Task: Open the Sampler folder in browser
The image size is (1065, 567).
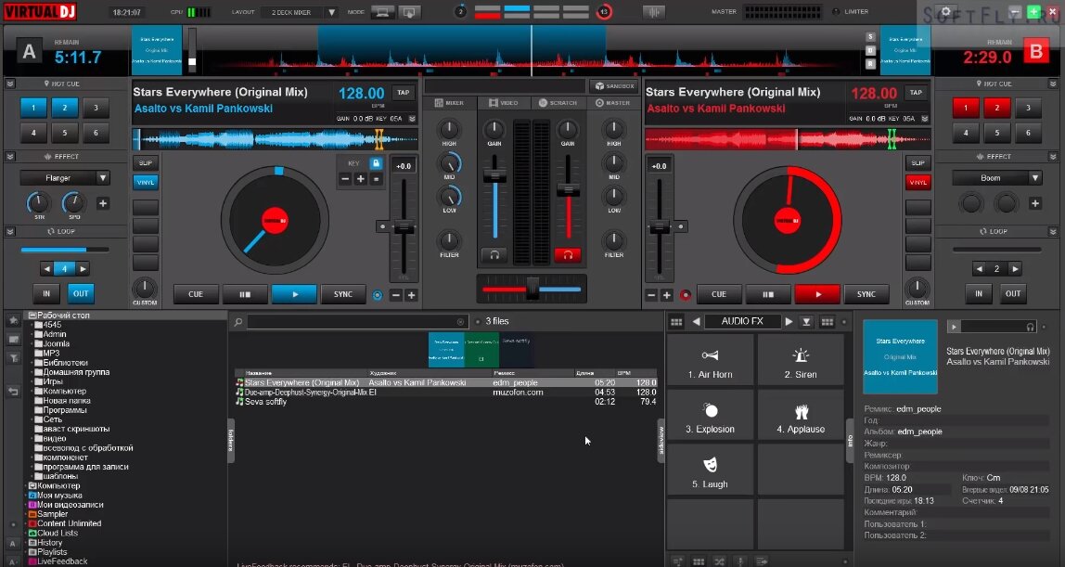Action: (x=52, y=514)
